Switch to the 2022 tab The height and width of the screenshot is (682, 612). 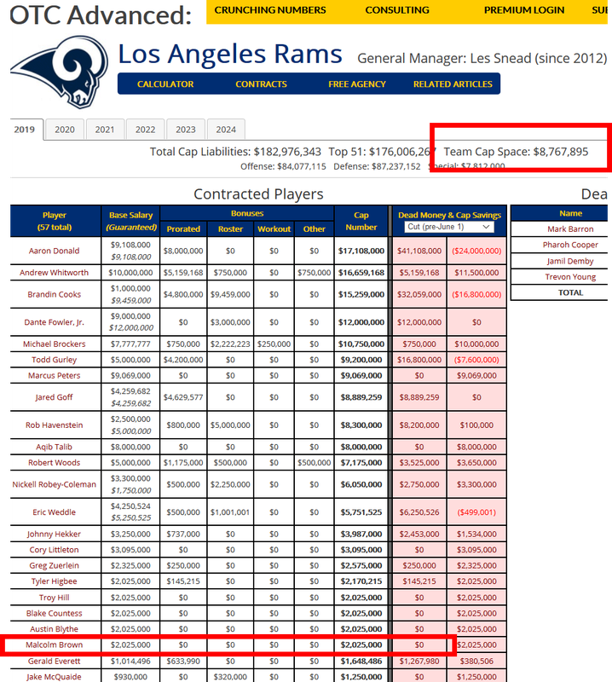[x=145, y=130]
